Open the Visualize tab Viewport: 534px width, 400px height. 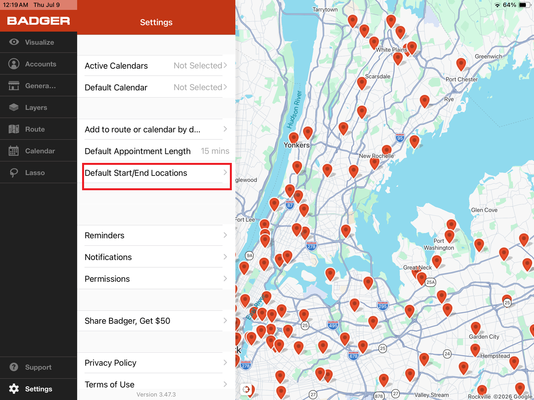point(39,42)
